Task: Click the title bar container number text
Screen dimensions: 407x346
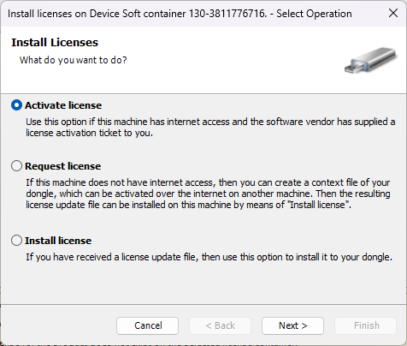Action: click(x=227, y=14)
